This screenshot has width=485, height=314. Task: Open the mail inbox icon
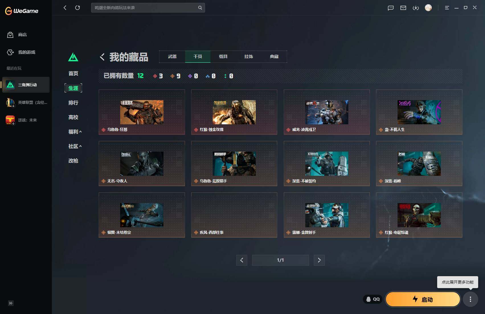coord(403,8)
